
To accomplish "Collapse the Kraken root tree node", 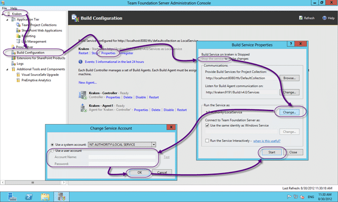I will coord(3,14).
